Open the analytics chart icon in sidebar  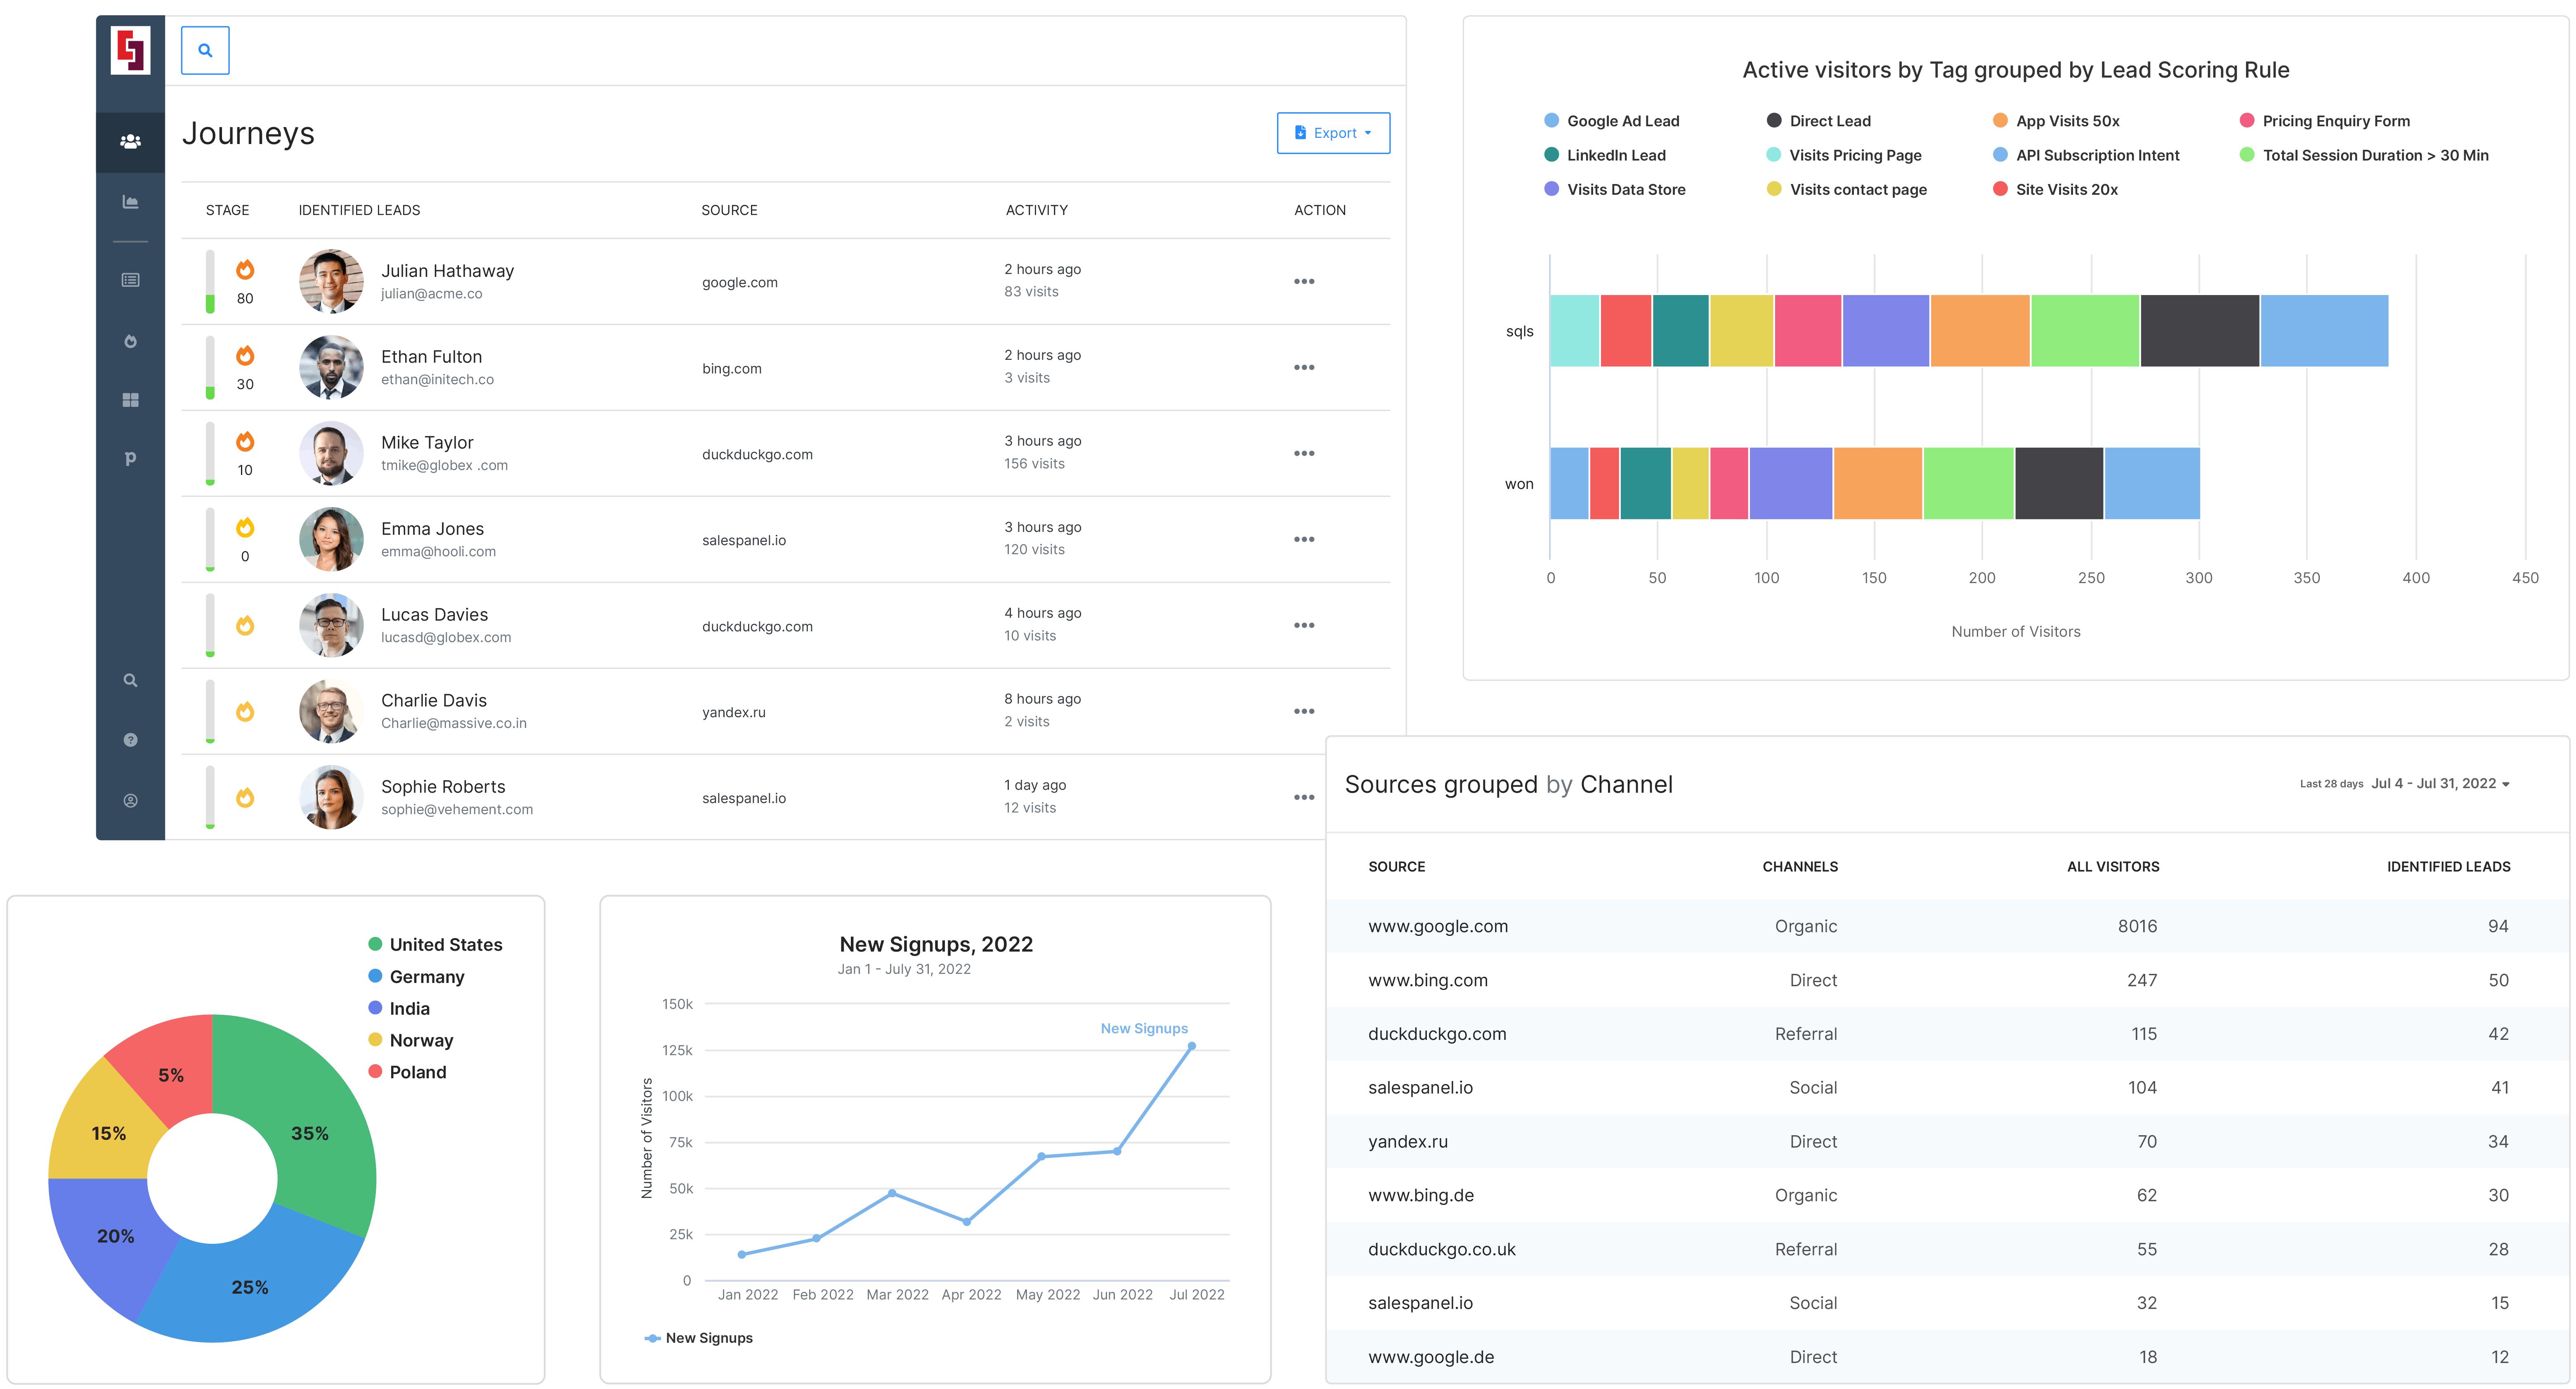(x=130, y=202)
